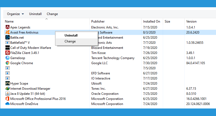Screen dimensions: 216x116
Task: Click the unnamed program icon dated 7/5/2020
Action: tap(8, 68)
